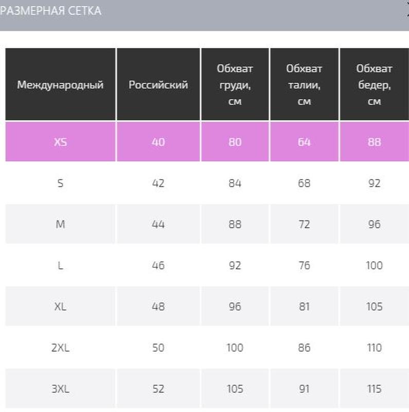This screenshot has height=412, width=409.
Task: Click the Обхват груди column header
Action: [x=235, y=84]
